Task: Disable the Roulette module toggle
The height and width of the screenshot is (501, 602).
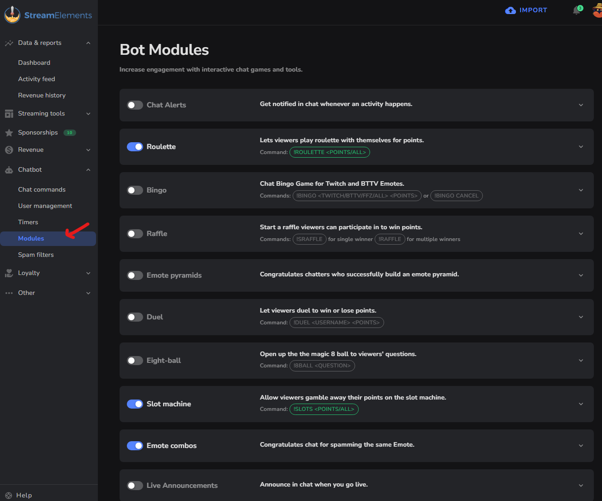Action: [x=135, y=147]
